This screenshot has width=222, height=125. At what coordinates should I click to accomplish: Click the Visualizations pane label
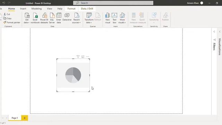[220, 47]
